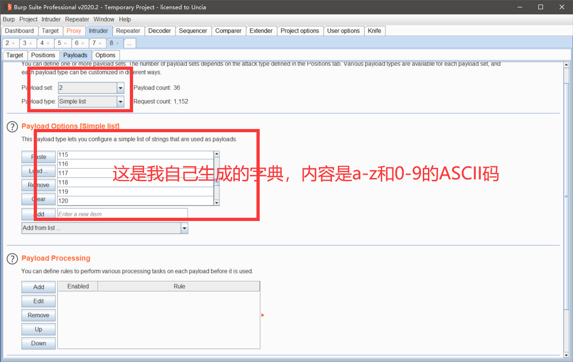The width and height of the screenshot is (573, 362).
Task: Select payload list item 116
Action: [x=135, y=164]
